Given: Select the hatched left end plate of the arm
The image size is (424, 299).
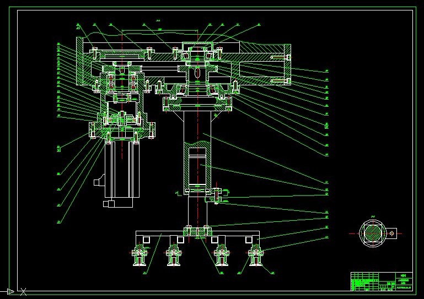Looking at the screenshot, I should click(x=79, y=61).
